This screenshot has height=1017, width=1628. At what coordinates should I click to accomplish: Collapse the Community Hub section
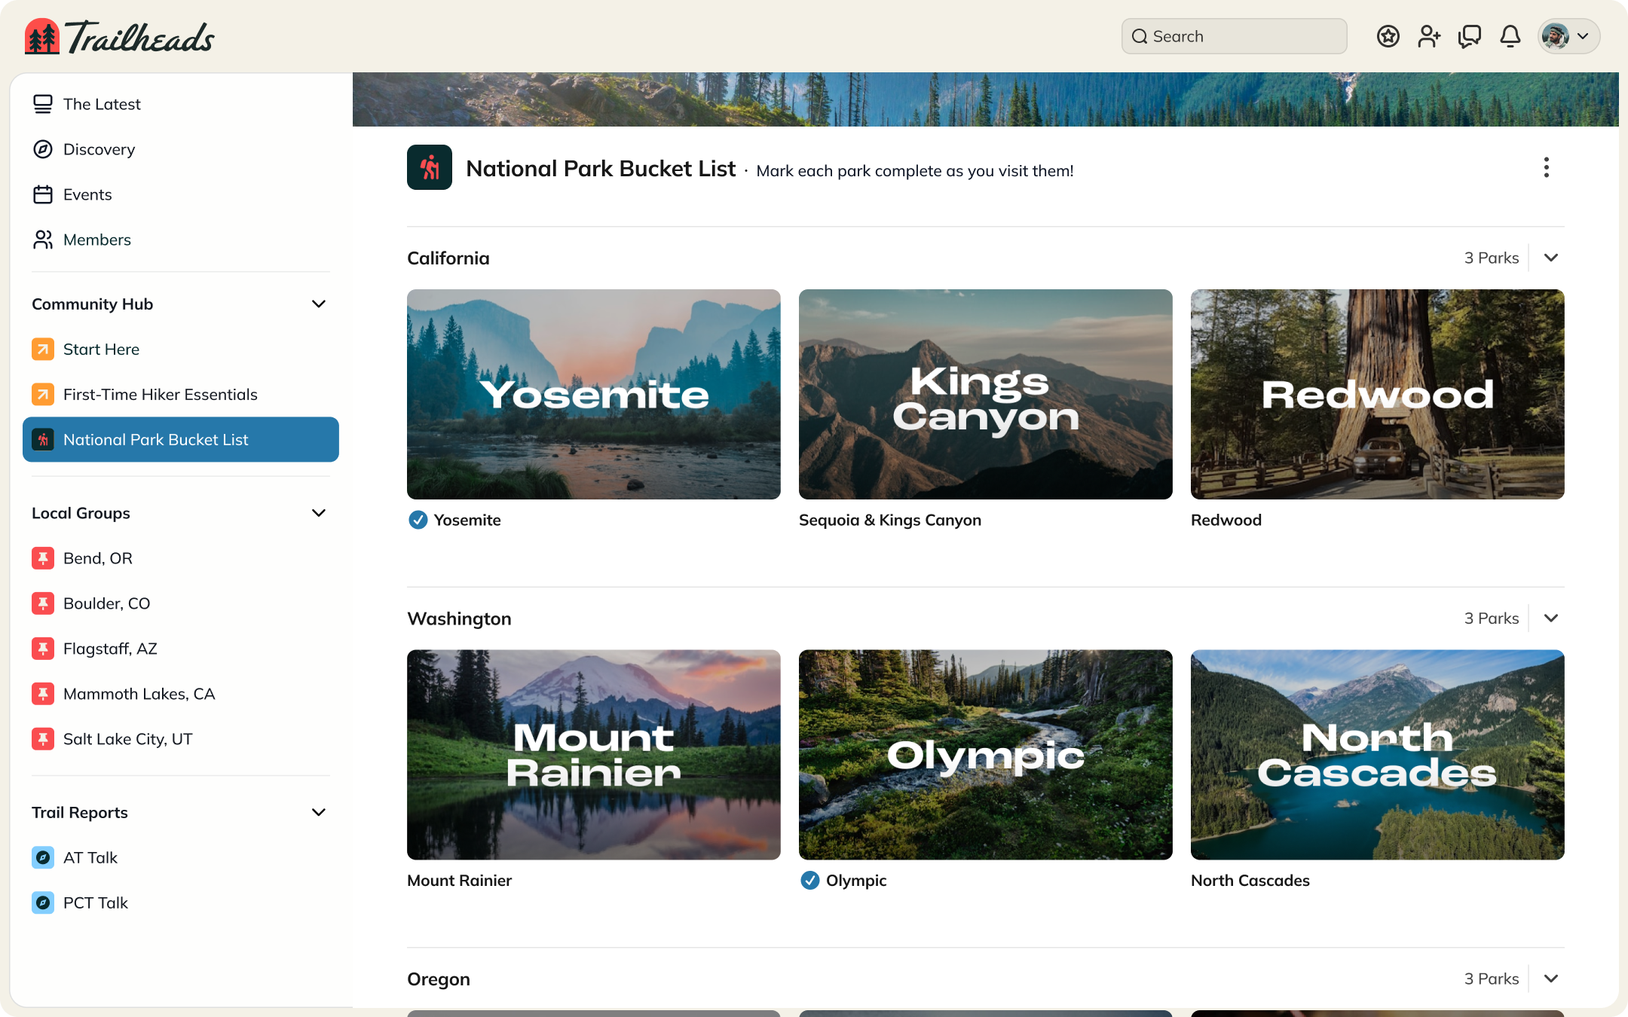point(318,304)
